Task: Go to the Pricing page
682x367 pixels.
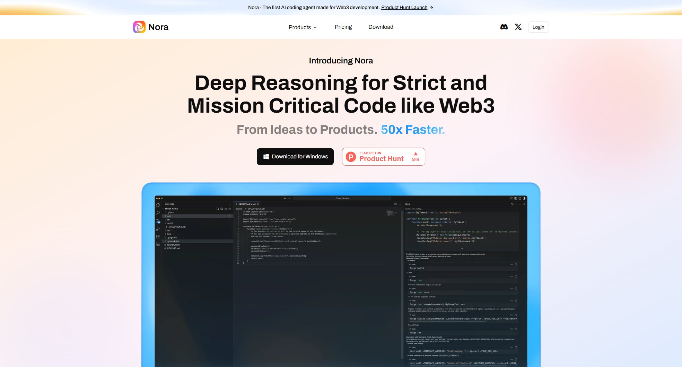Action: click(x=343, y=27)
